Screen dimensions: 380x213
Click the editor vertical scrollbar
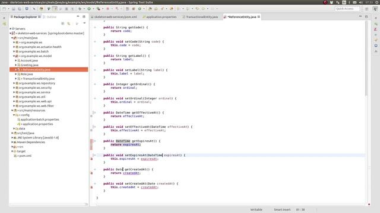(366, 58)
